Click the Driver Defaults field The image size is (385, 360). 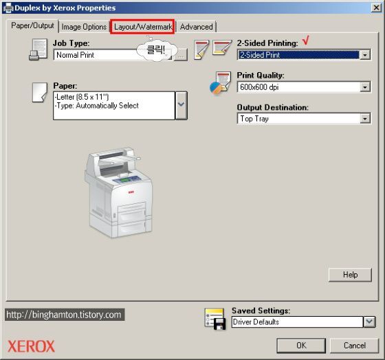tap(297, 322)
